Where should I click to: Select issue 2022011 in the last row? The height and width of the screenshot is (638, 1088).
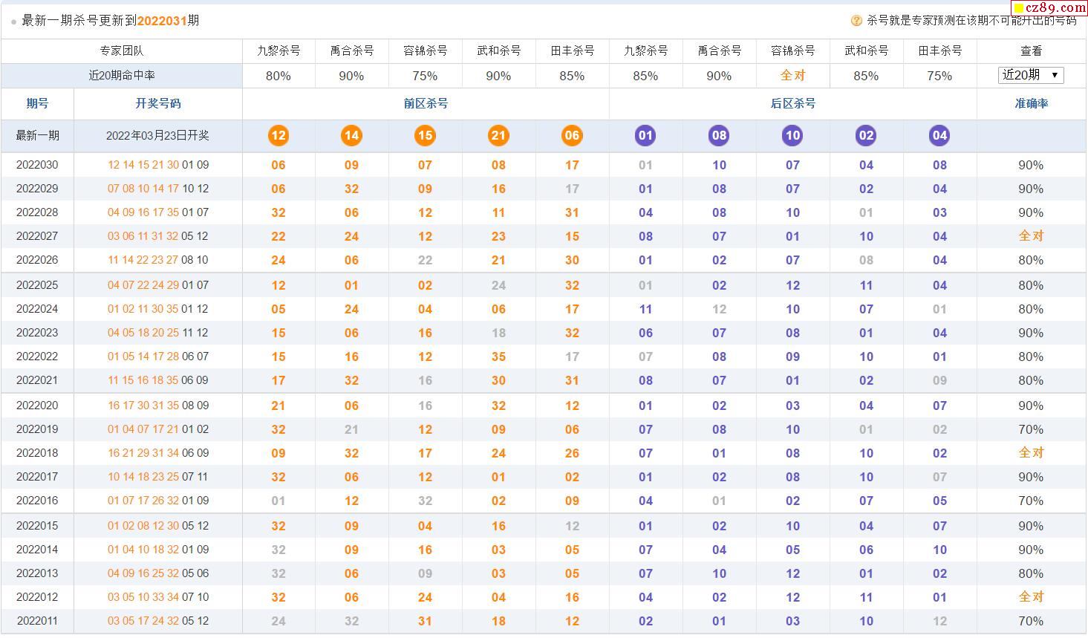(x=37, y=621)
